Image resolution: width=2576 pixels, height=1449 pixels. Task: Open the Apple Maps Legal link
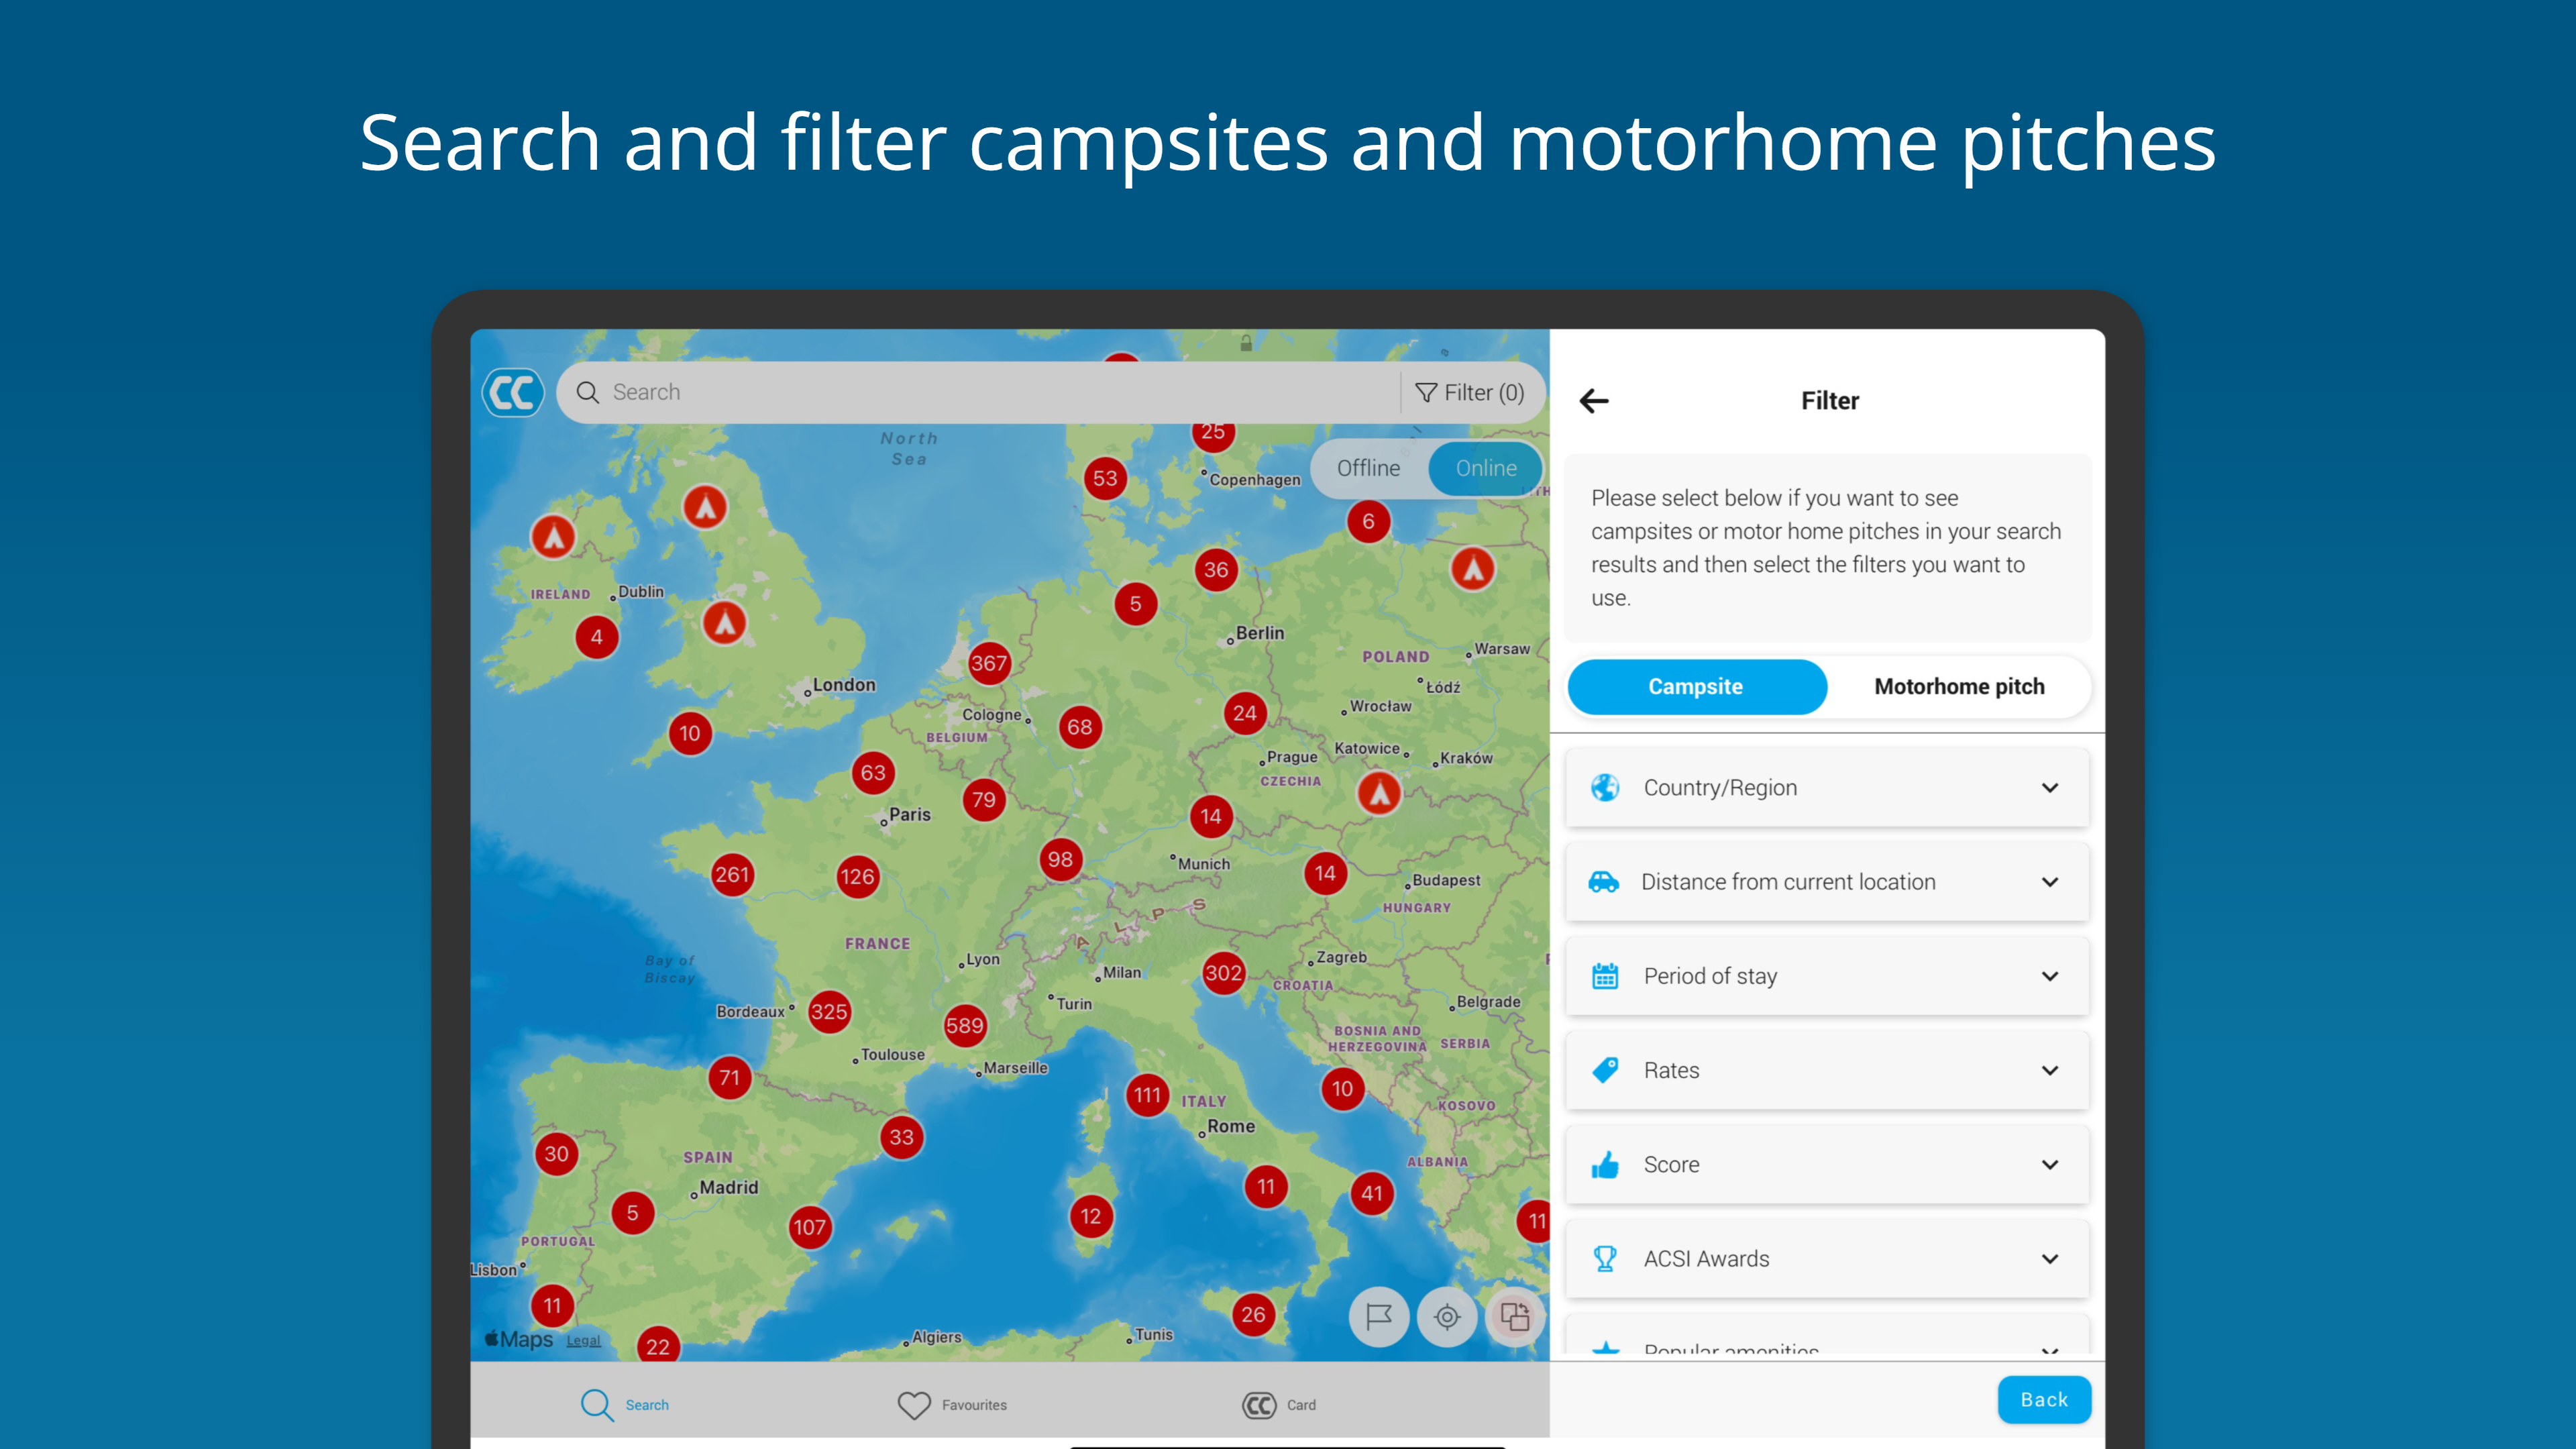click(583, 1341)
